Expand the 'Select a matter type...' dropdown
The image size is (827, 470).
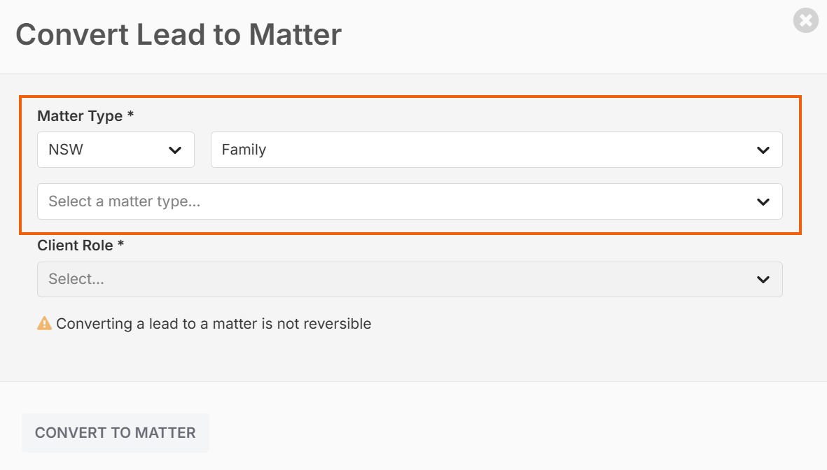click(x=410, y=201)
